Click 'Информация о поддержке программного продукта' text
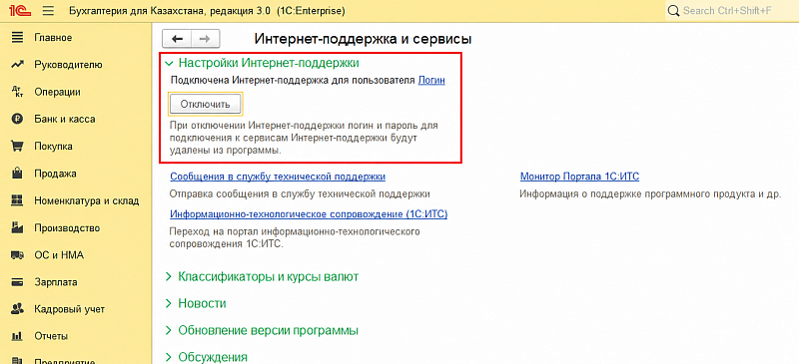 [x=650, y=193]
